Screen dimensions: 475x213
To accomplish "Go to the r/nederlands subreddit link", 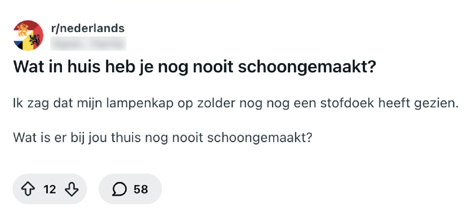I will pyautogui.click(x=88, y=28).
